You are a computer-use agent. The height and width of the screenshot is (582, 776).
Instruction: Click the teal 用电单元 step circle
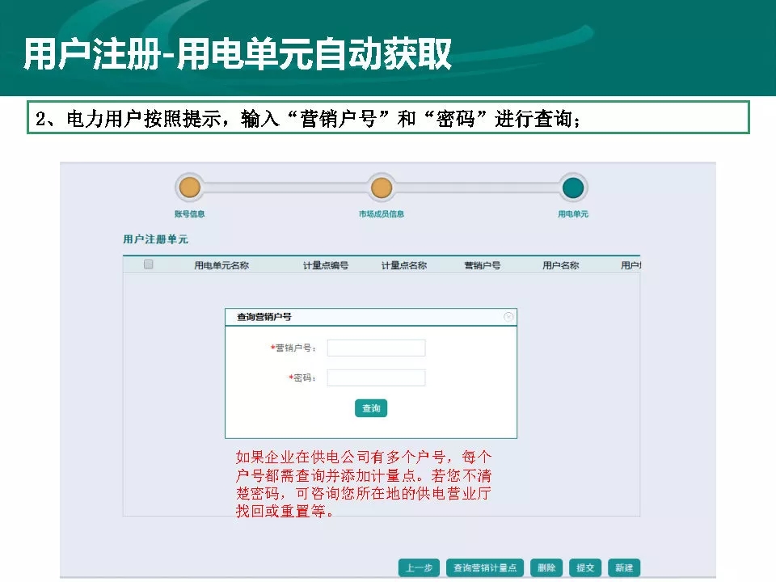pyautogui.click(x=573, y=188)
